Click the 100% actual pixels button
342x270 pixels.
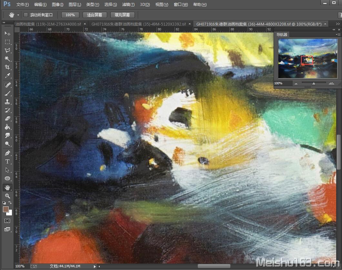pyautogui.click(x=70, y=15)
